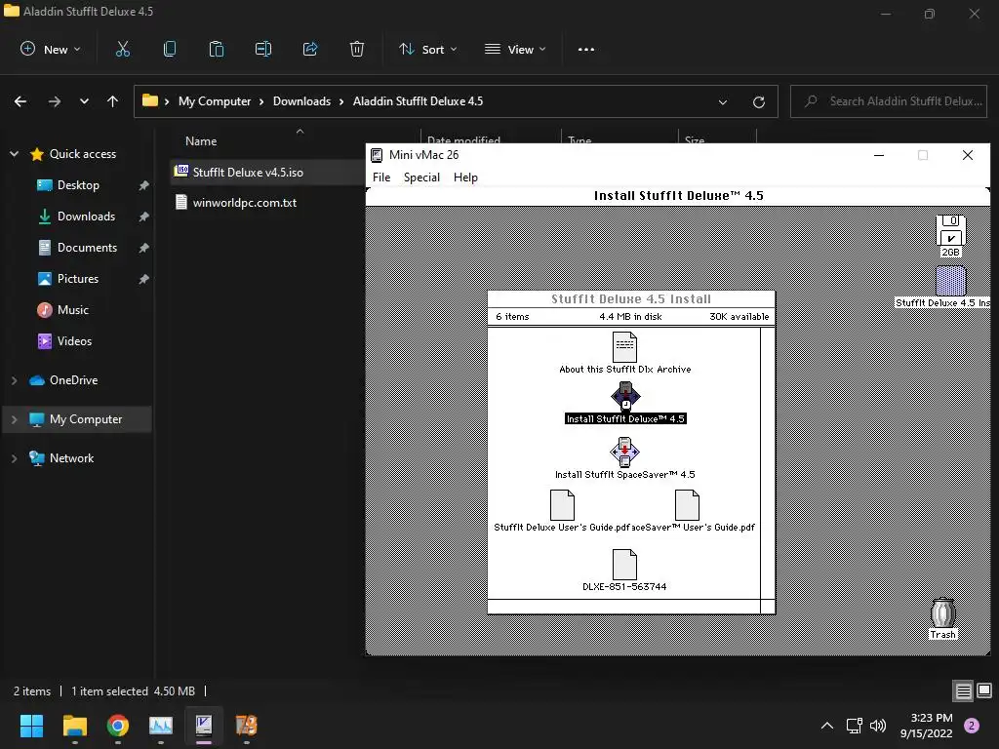Select Install StuffIt SpaceSaver 4.5 icon
The image size is (999, 749).
[x=625, y=452]
